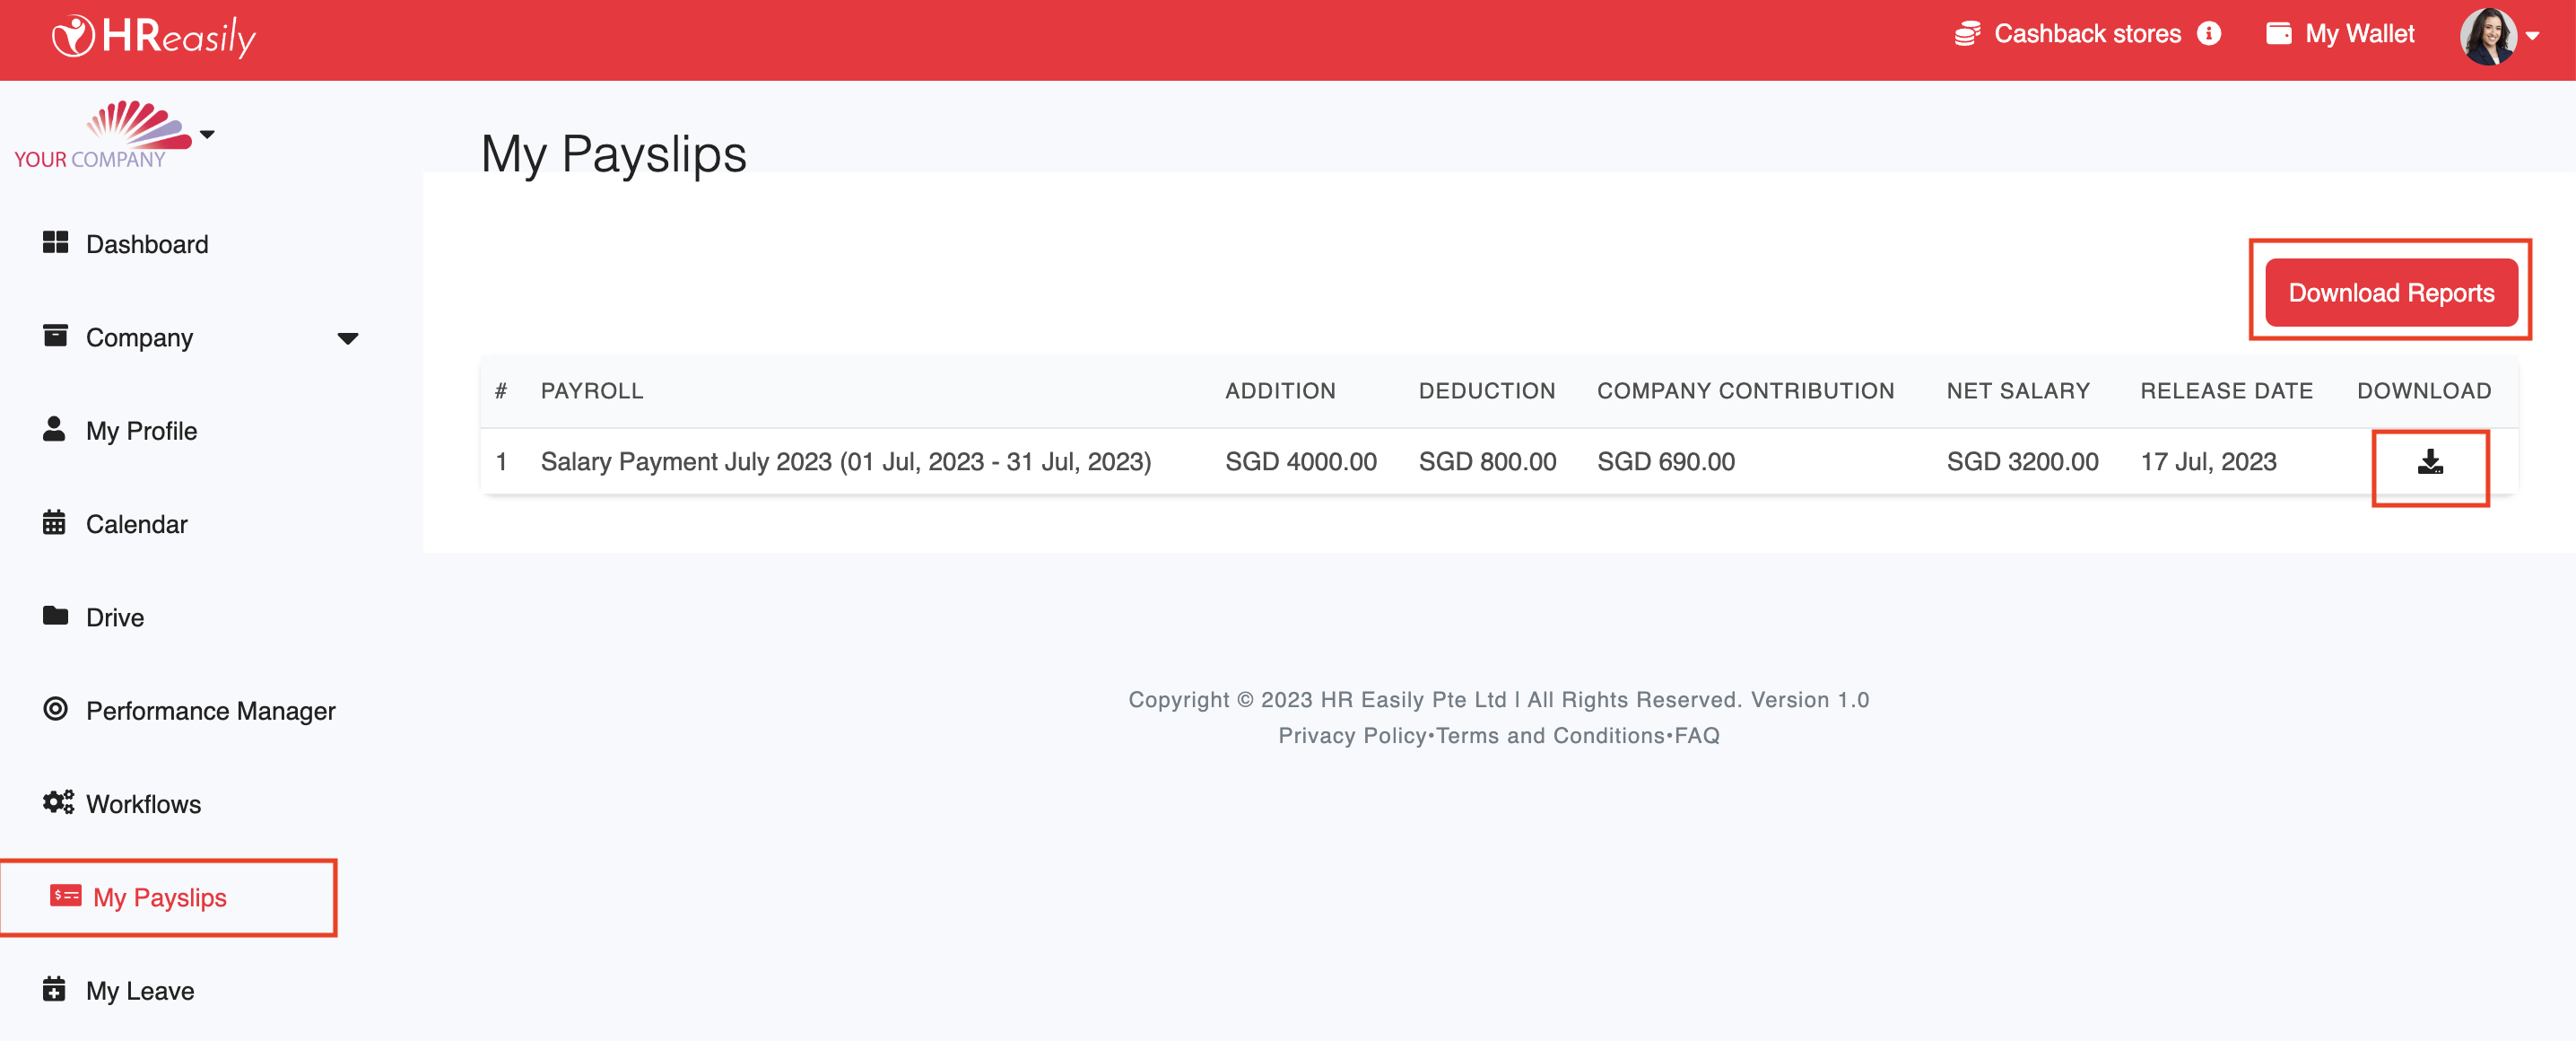Click the Performance Manager target icon

pos(55,709)
